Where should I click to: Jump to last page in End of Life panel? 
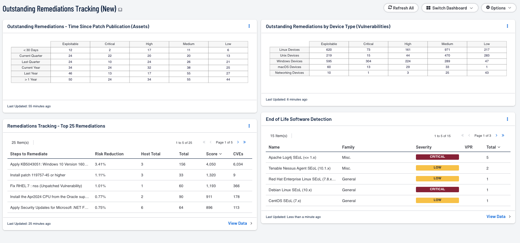coord(503,136)
